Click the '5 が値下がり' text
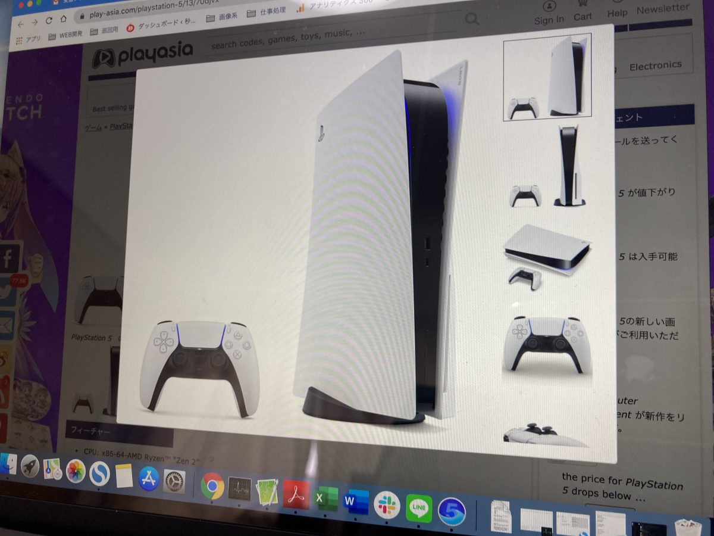Image resolution: width=714 pixels, height=536 pixels. pyautogui.click(x=647, y=193)
